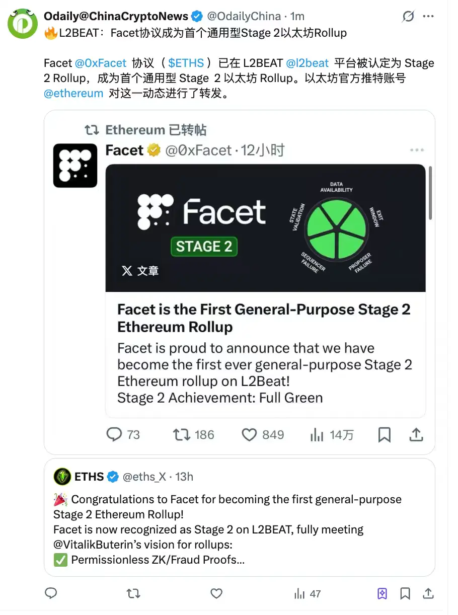Share the Odaily post
The height and width of the screenshot is (615, 458).
tap(428, 594)
